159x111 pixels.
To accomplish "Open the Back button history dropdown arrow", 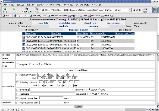I will tap(10, 10).
